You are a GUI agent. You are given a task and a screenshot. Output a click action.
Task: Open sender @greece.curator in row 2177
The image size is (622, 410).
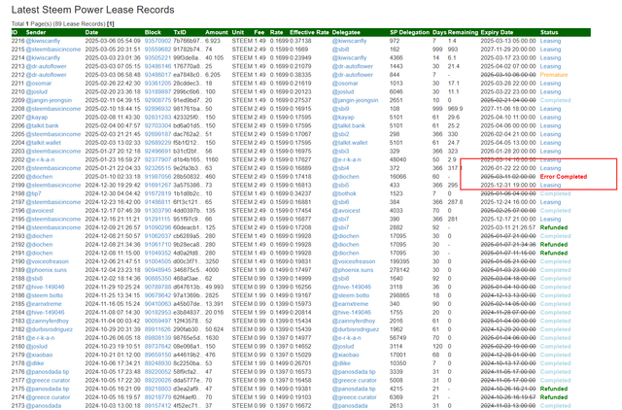pos(48,380)
